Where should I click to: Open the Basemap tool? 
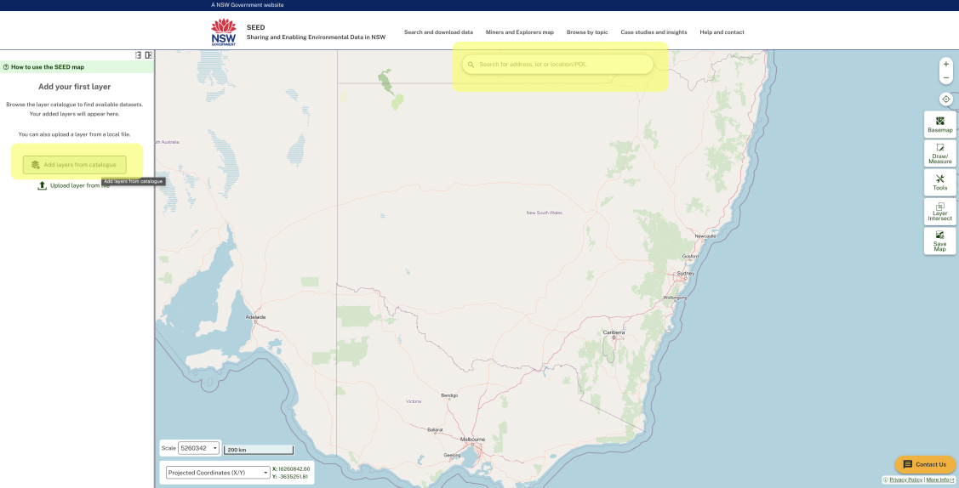coord(940,125)
